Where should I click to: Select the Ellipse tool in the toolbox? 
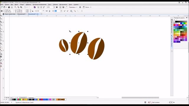[x=1, y=37]
